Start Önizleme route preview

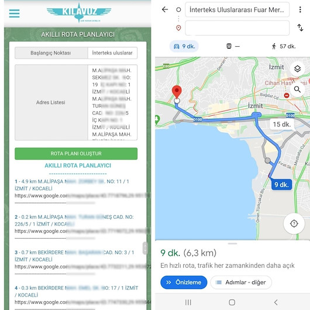pyautogui.click(x=184, y=283)
